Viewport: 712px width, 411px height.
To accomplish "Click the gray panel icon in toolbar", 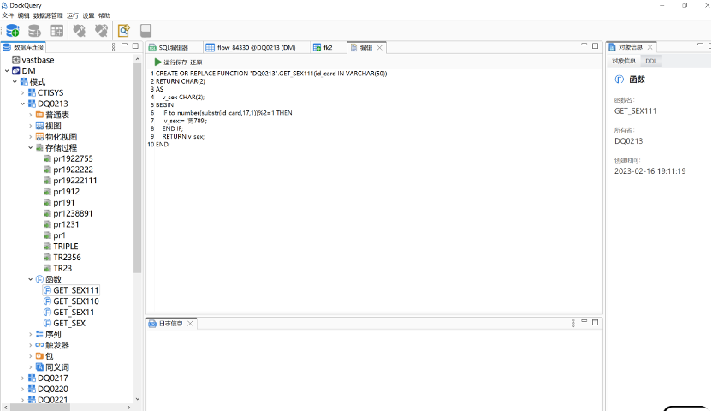I will (145, 31).
